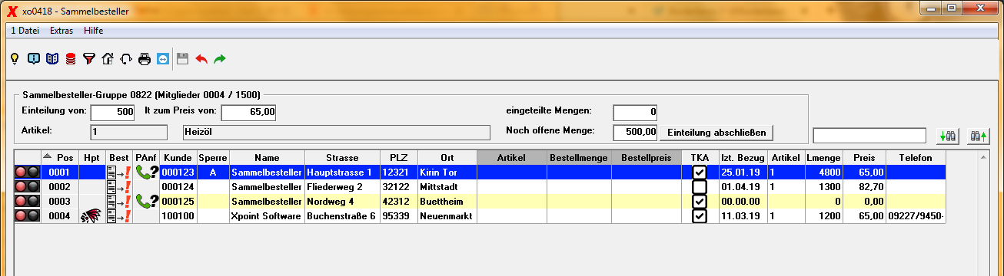
Task: Click the Noch offene Menge field
Action: click(x=635, y=132)
